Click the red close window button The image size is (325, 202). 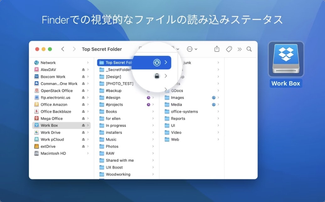pos(37,49)
